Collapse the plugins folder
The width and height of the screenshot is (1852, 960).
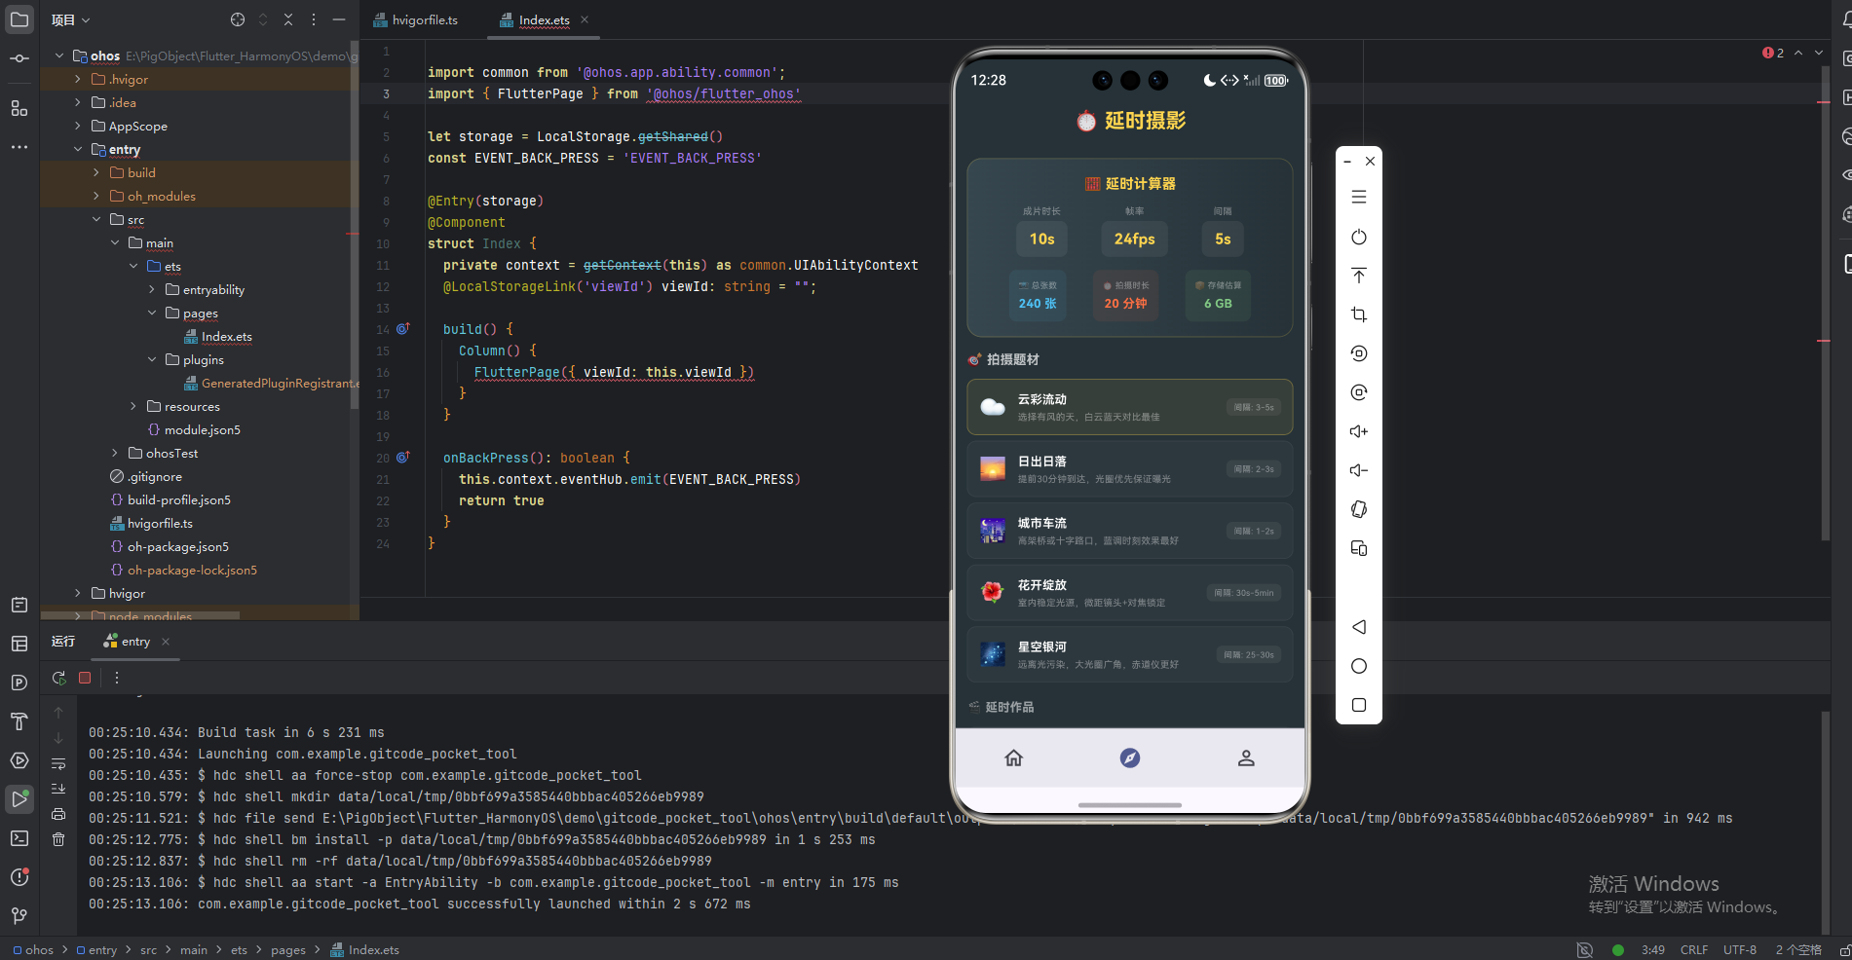[152, 359]
